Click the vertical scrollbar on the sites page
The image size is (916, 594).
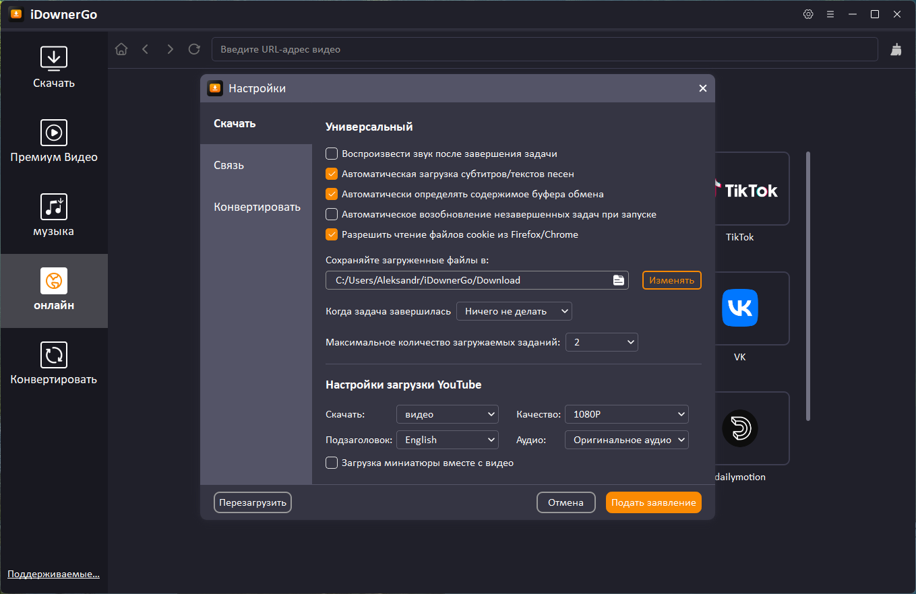pos(808,286)
